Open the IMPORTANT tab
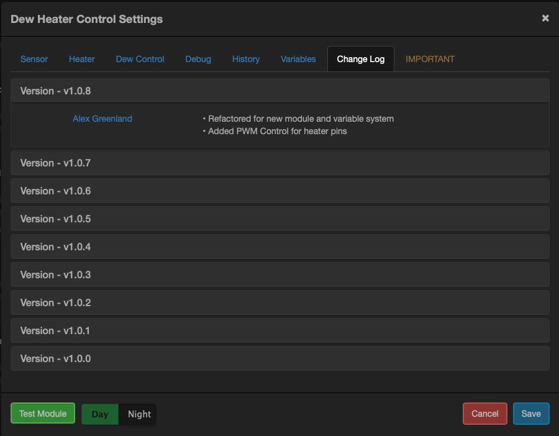Image resolution: width=559 pixels, height=436 pixels. pos(430,59)
